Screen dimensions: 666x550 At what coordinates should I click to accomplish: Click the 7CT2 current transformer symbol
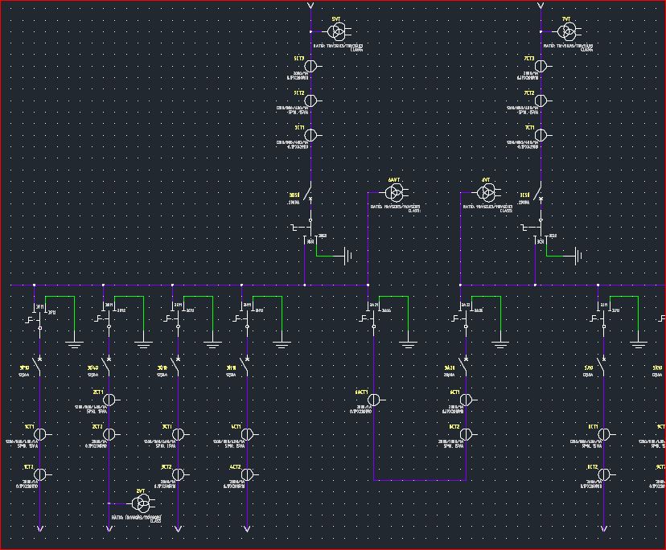click(541, 101)
